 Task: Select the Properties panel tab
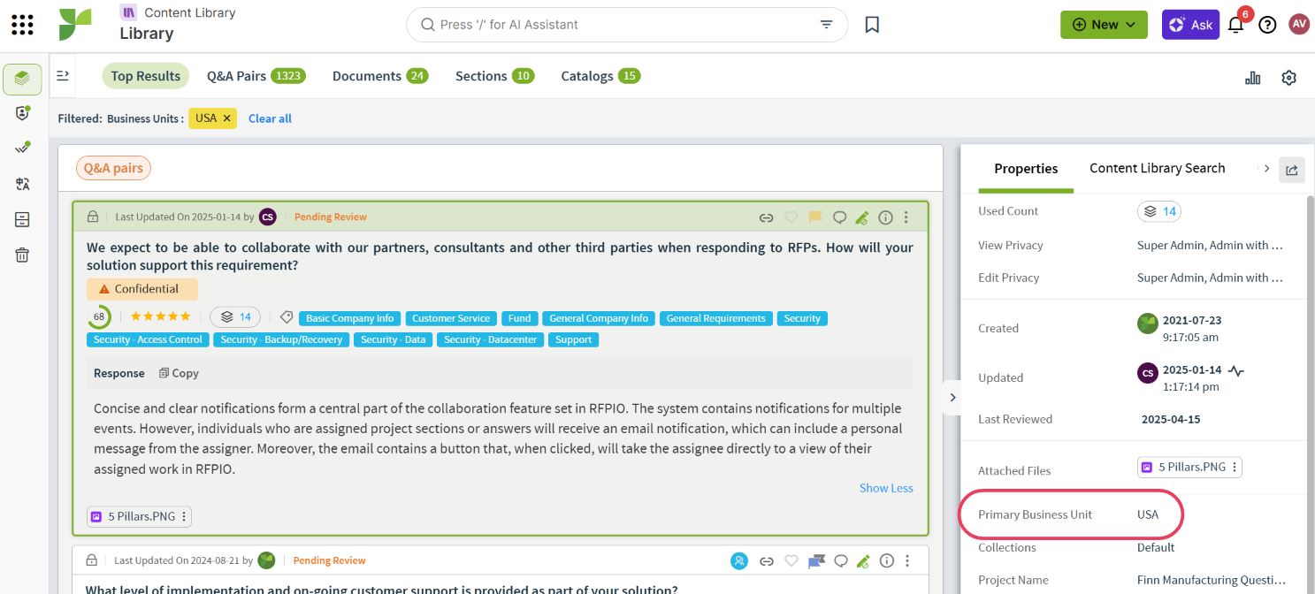pos(1026,169)
